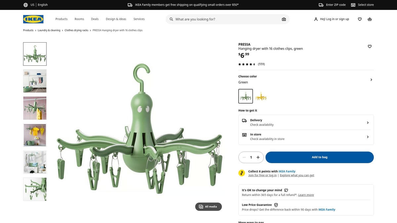Click the Join for free or log in link
Image resolution: width=397 pixels, height=223 pixels.
(262, 175)
